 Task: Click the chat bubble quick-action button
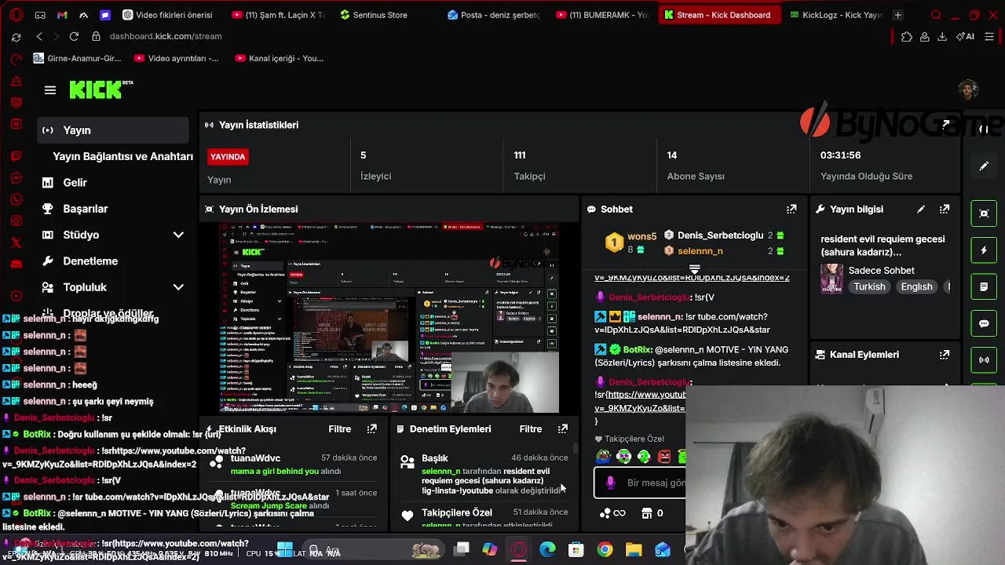click(x=984, y=323)
